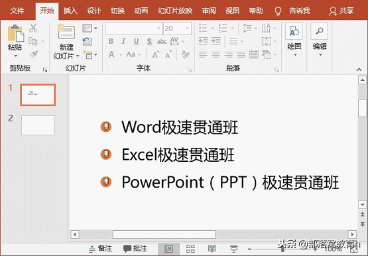
Task: Open the bullet list style dropdown
Action: [213, 29]
